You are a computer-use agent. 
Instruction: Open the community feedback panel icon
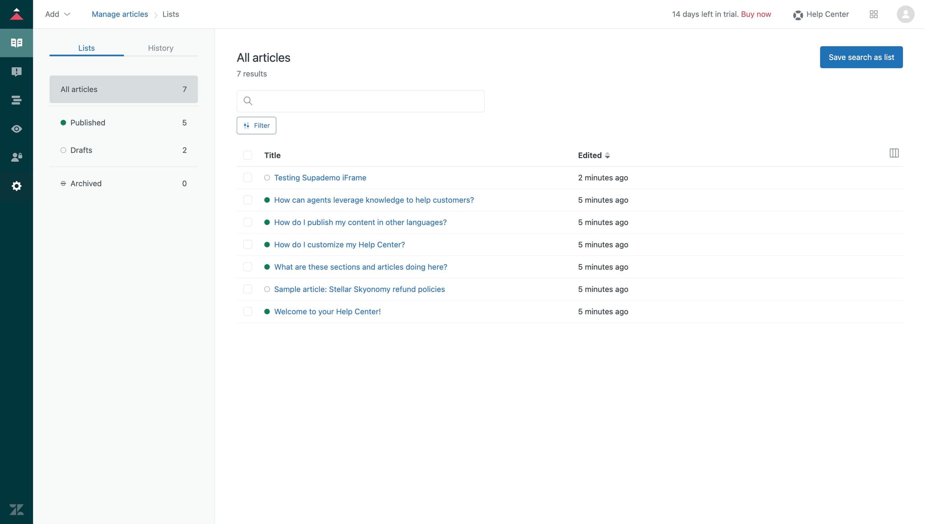click(x=16, y=71)
